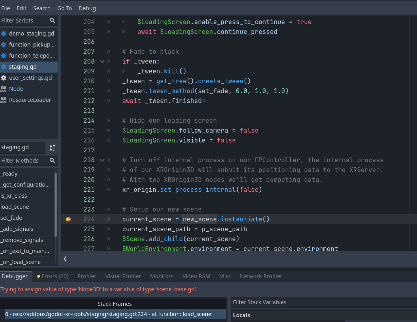This screenshot has height=322, width=417.
Task: Open the Debug menu
Action: pyautogui.click(x=87, y=8)
